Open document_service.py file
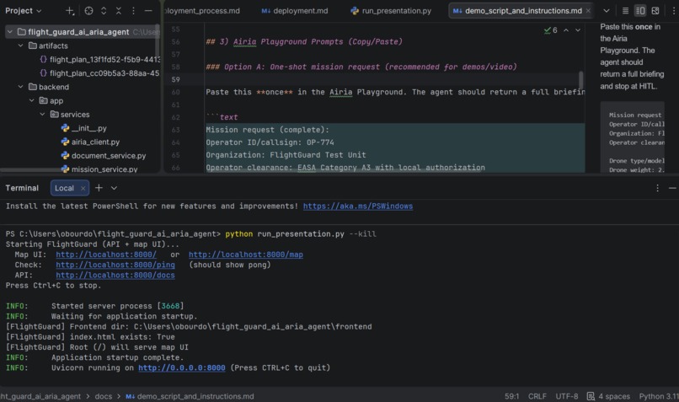 coord(104,156)
